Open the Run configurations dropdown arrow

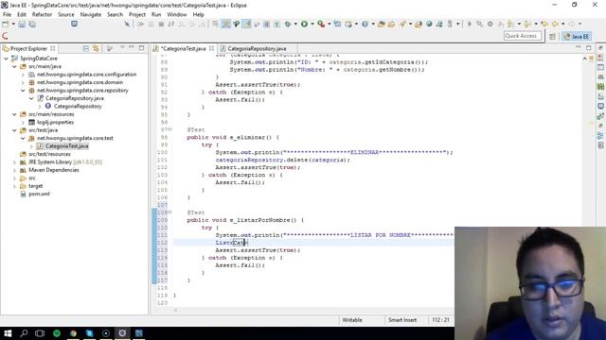pyautogui.click(x=312, y=24)
